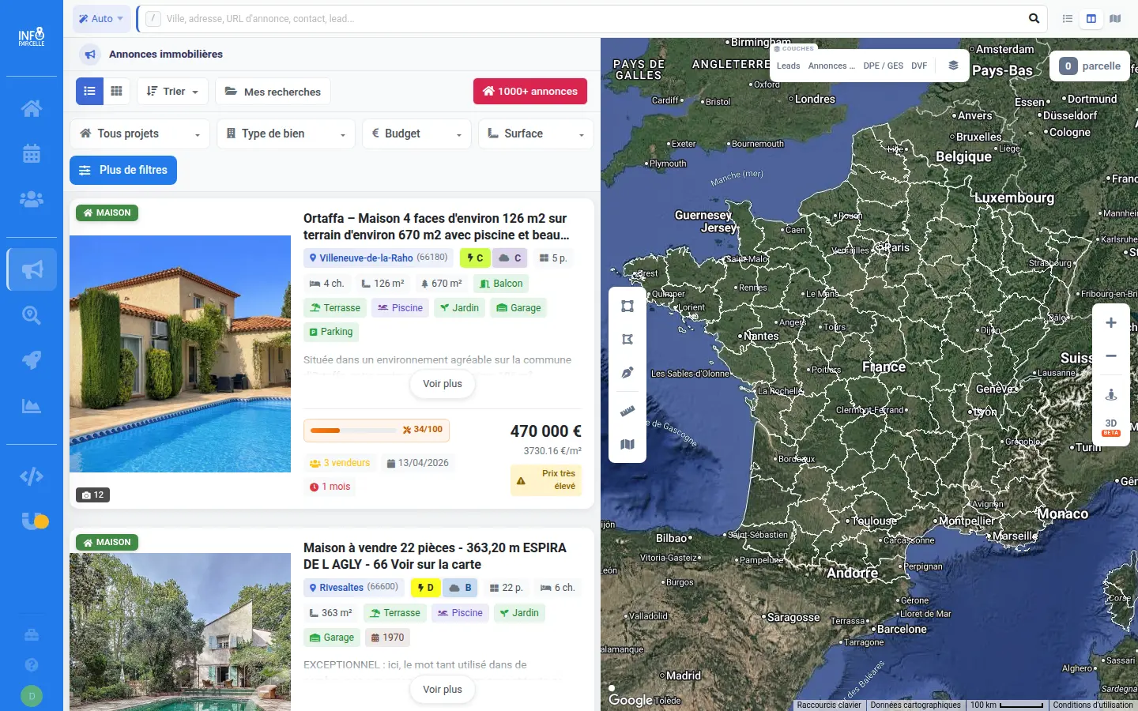
Task: Open the rocket icon in sidebar
Action: click(32, 360)
